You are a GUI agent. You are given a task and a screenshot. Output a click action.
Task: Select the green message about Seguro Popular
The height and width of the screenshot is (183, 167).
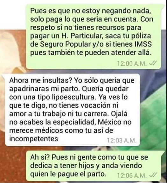point(94,37)
